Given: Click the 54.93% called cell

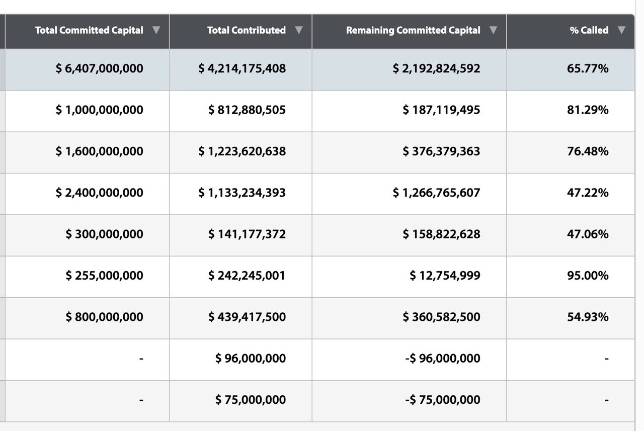Looking at the screenshot, I should [588, 317].
